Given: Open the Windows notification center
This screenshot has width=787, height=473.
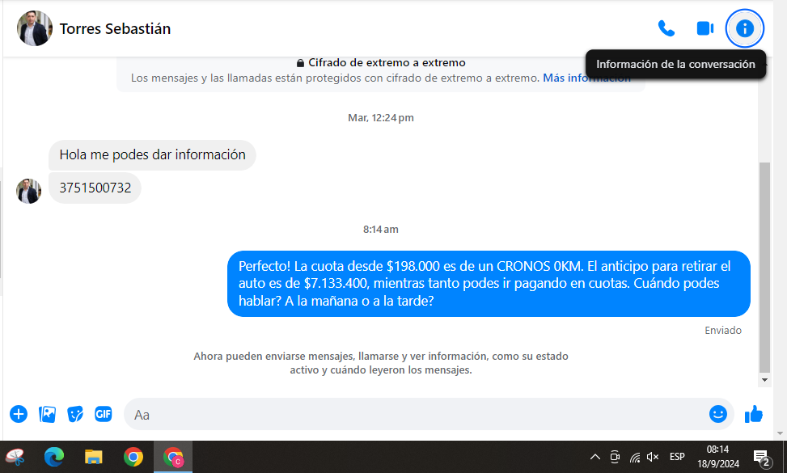Looking at the screenshot, I should click(761, 458).
